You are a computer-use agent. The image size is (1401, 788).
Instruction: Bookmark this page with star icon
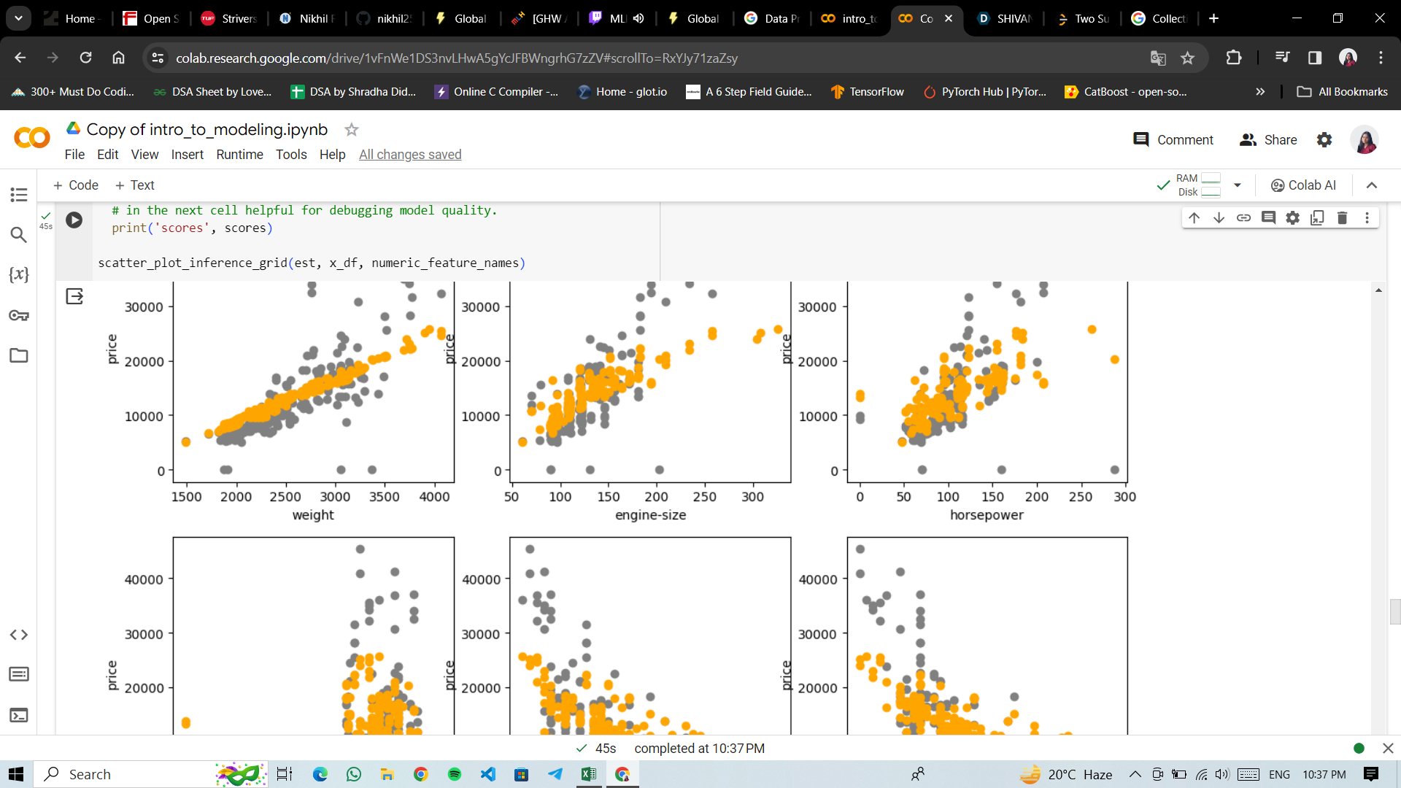(1187, 58)
